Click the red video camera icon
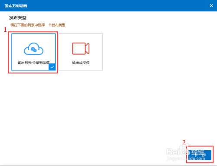 pyautogui.click(x=81, y=49)
